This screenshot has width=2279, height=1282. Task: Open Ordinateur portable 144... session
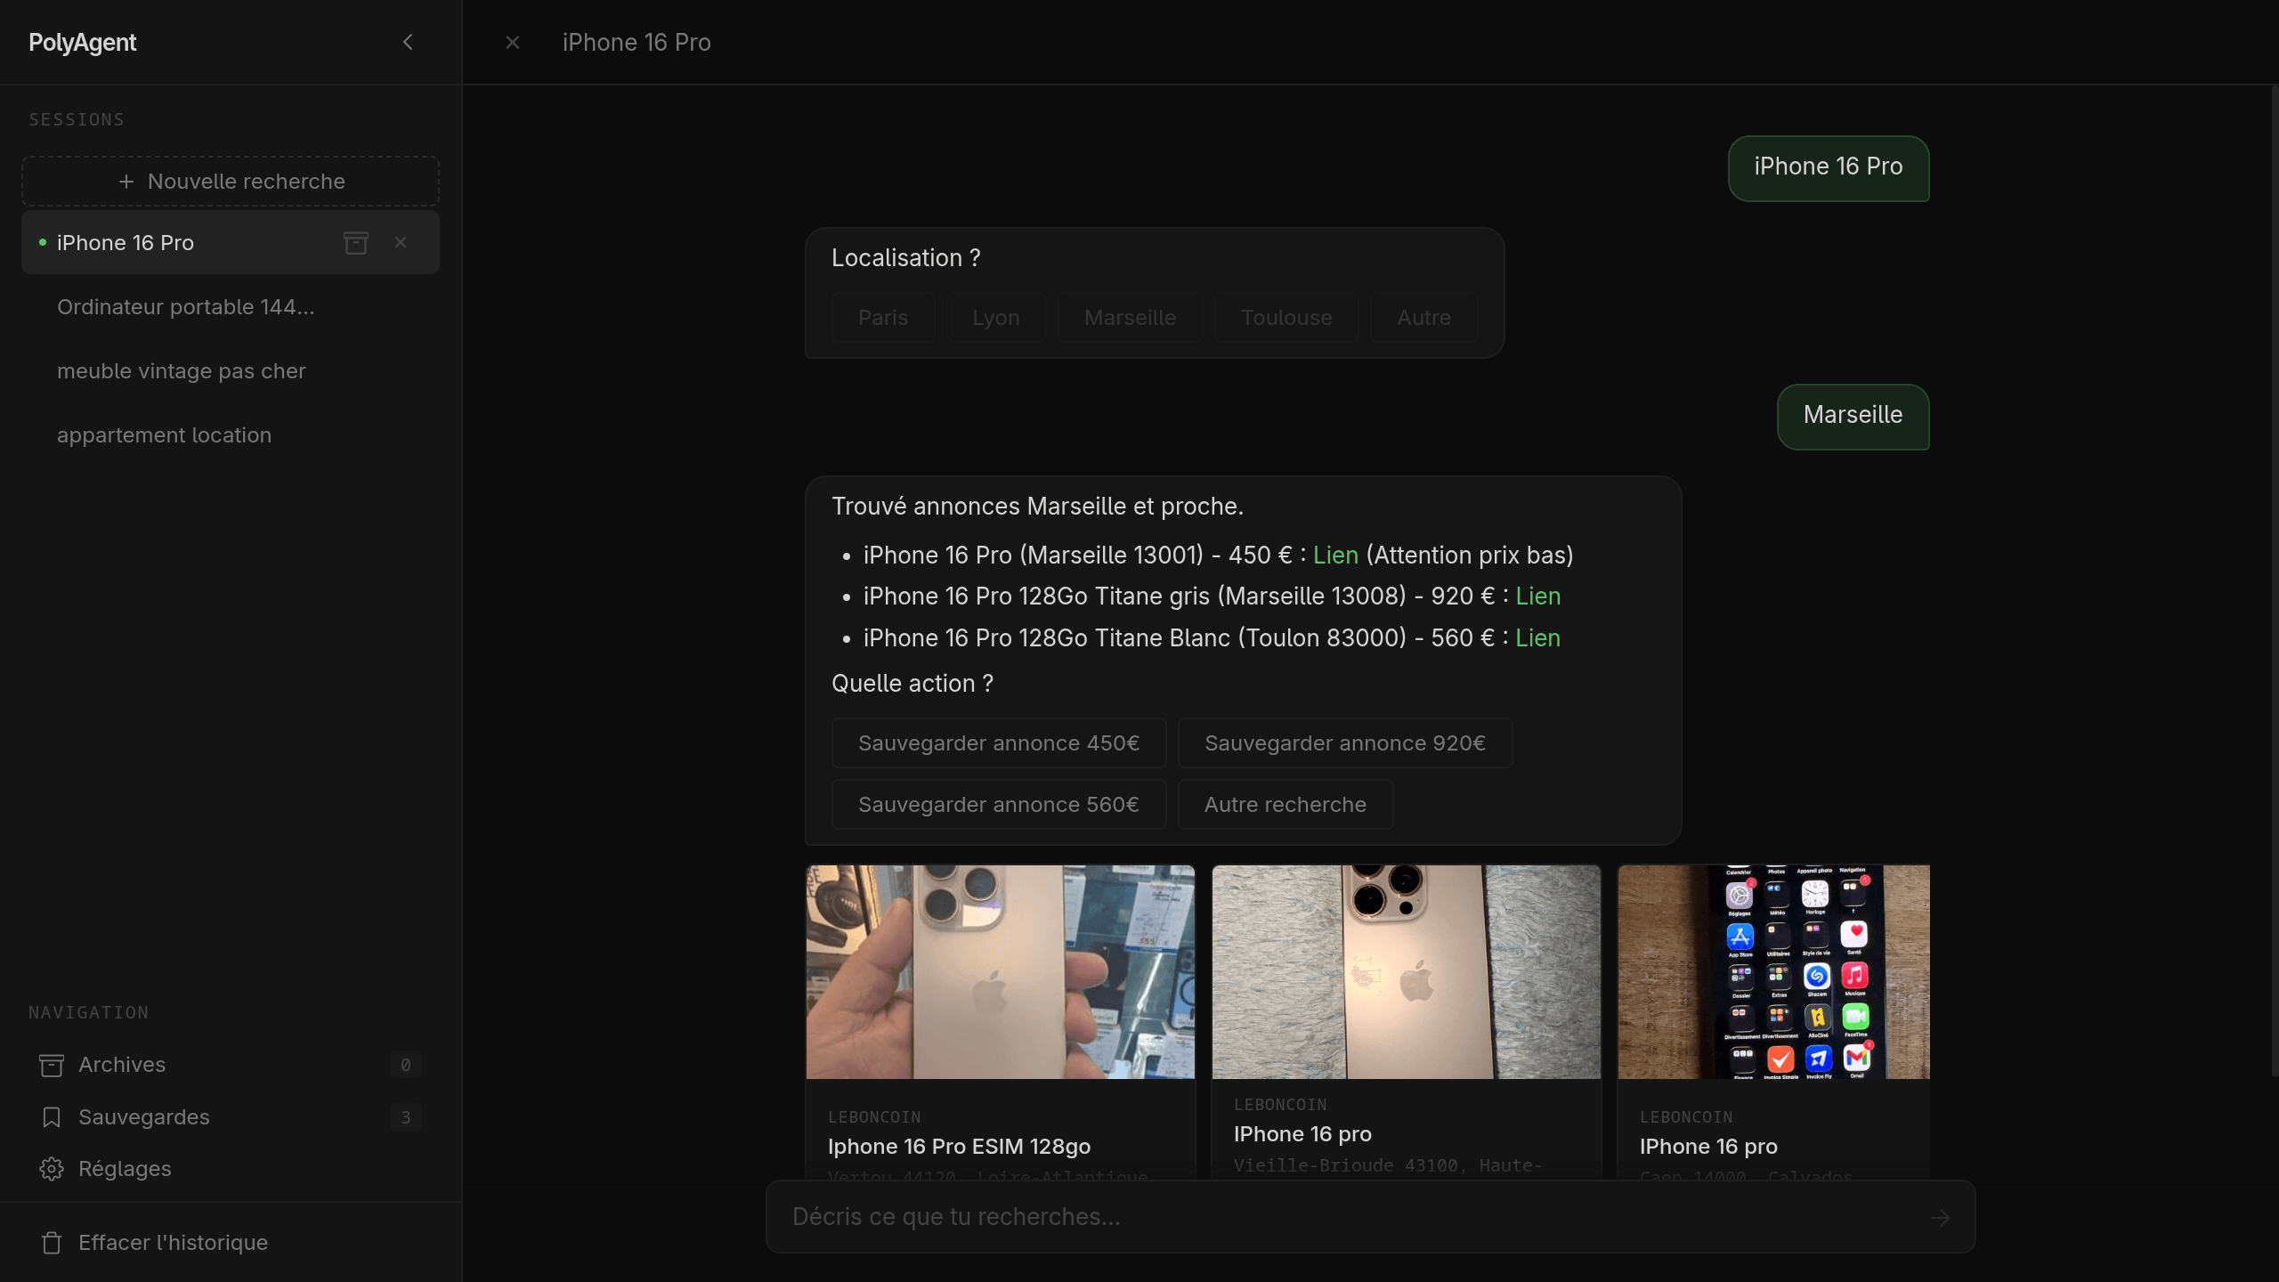[231, 306]
